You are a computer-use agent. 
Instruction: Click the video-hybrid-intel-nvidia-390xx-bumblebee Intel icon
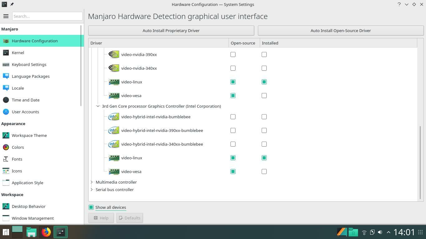(114, 130)
